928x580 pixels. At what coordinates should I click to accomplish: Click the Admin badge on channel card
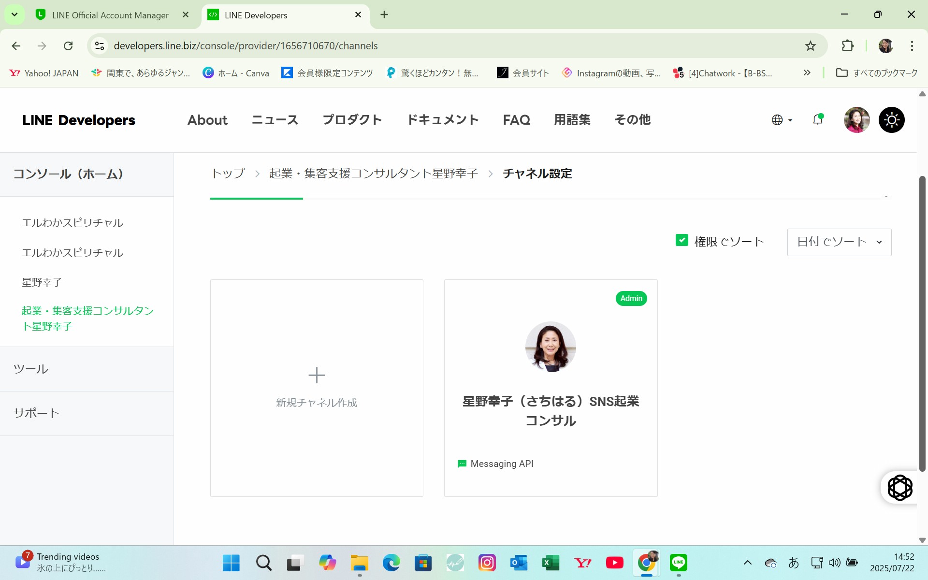click(631, 299)
